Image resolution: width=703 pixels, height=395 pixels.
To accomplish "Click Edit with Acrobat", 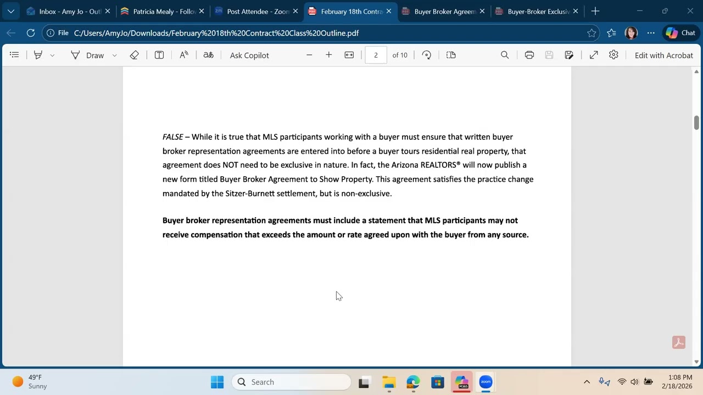I will [x=663, y=55].
